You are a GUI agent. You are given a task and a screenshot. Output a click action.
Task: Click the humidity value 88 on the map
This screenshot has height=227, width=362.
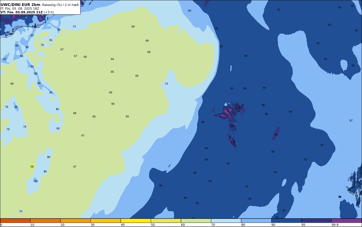pyautogui.click(x=17, y=46)
